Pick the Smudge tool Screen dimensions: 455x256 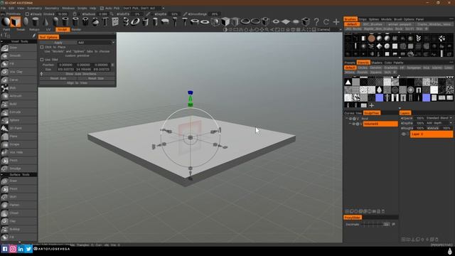tap(18, 169)
